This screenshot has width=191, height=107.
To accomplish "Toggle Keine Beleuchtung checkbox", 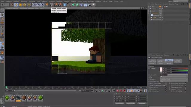I will tap(166, 83).
